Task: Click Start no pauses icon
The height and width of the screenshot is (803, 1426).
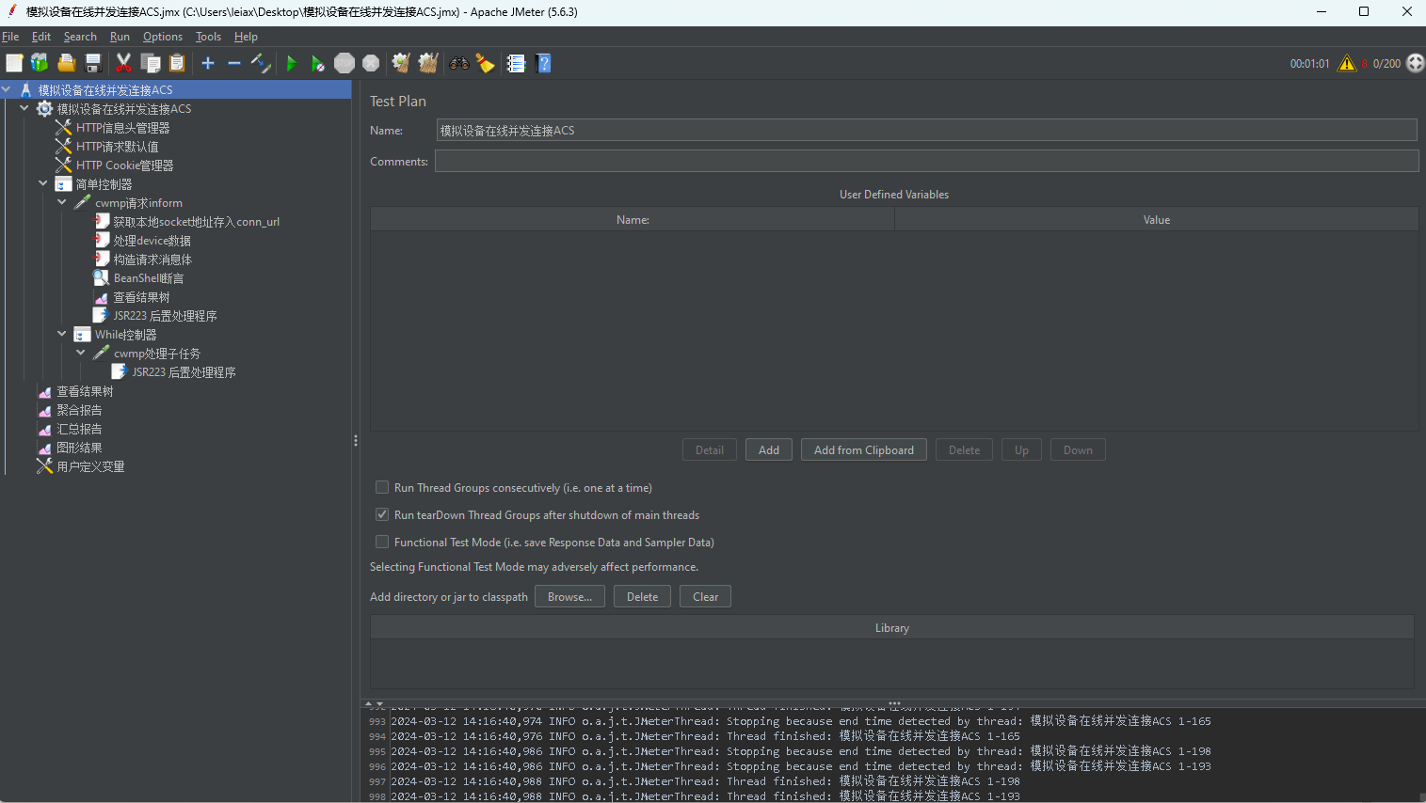Action: (318, 63)
